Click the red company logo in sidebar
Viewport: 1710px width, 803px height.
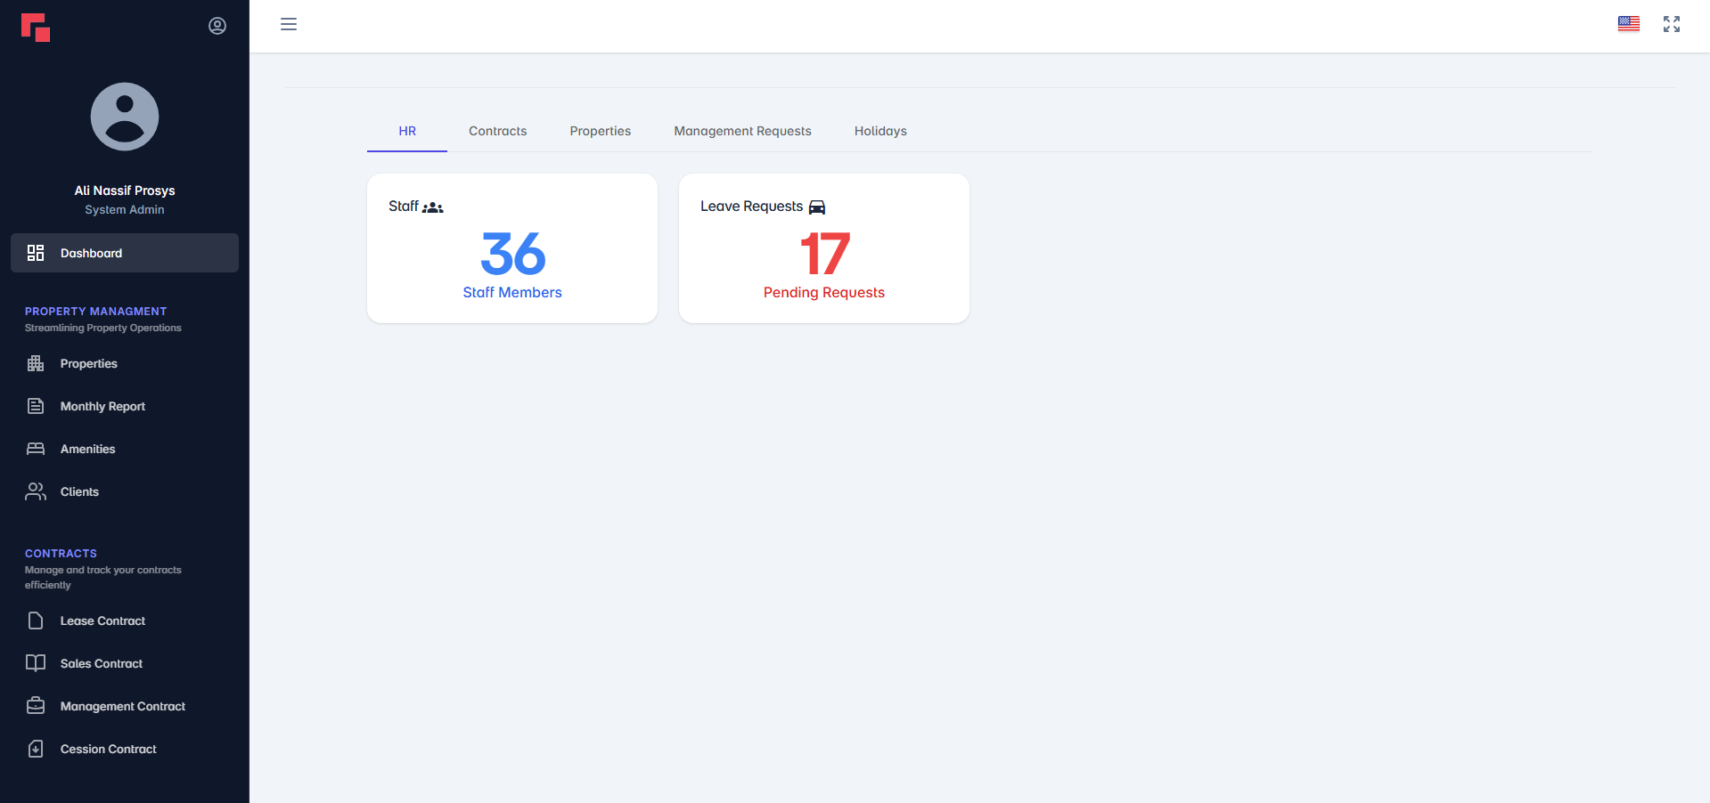click(x=36, y=28)
